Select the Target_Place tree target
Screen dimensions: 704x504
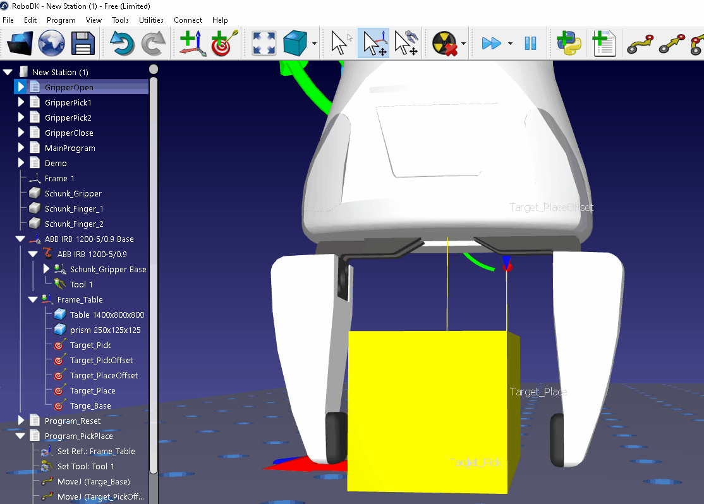pos(92,391)
